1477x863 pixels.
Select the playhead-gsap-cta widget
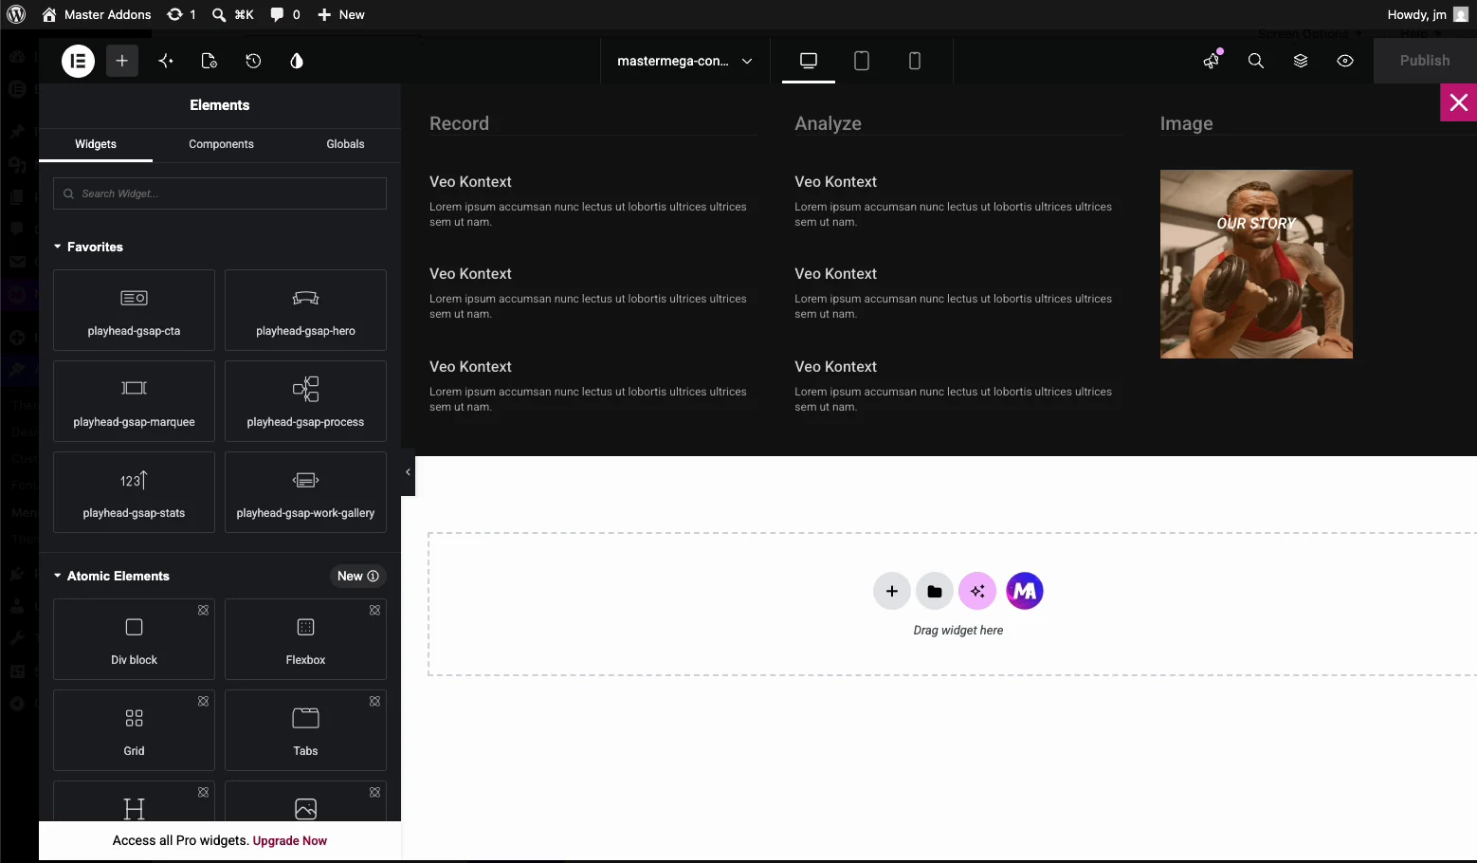134,310
